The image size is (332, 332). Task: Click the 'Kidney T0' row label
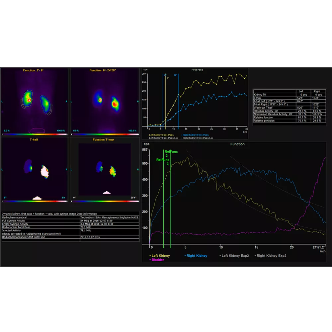coord(260,95)
